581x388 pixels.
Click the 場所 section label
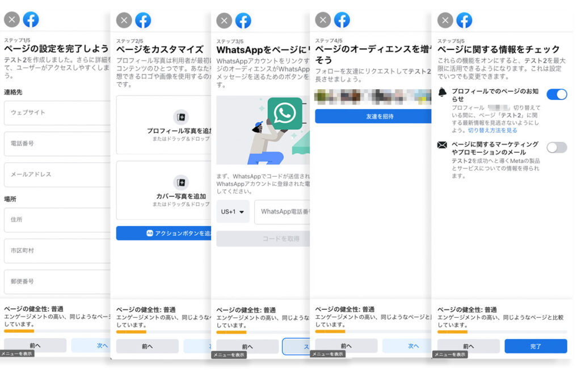[x=10, y=199]
